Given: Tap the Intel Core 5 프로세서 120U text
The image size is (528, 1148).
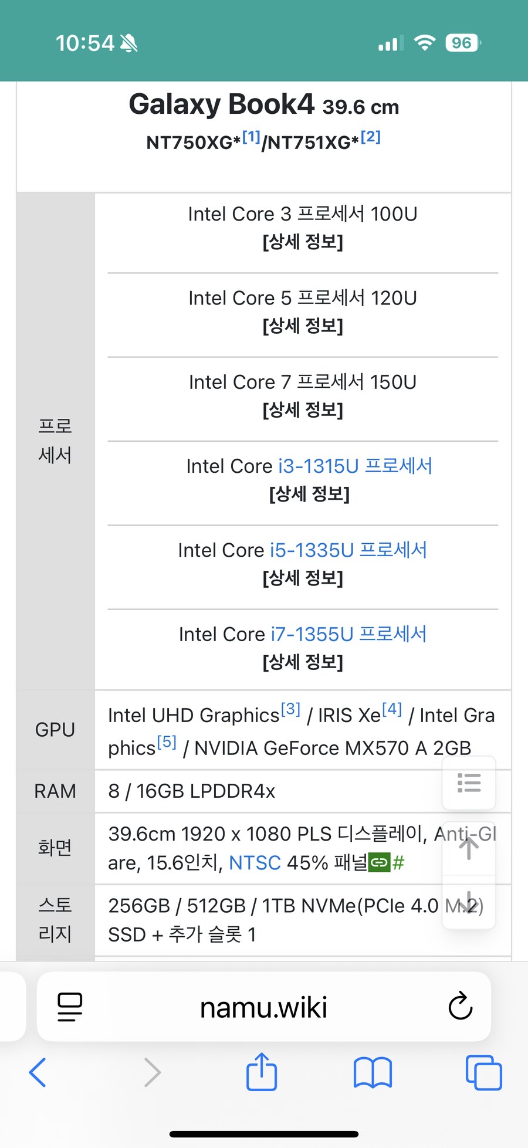Looking at the screenshot, I should tap(303, 298).
